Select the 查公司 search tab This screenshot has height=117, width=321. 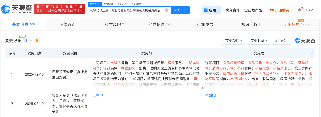[94, 4]
